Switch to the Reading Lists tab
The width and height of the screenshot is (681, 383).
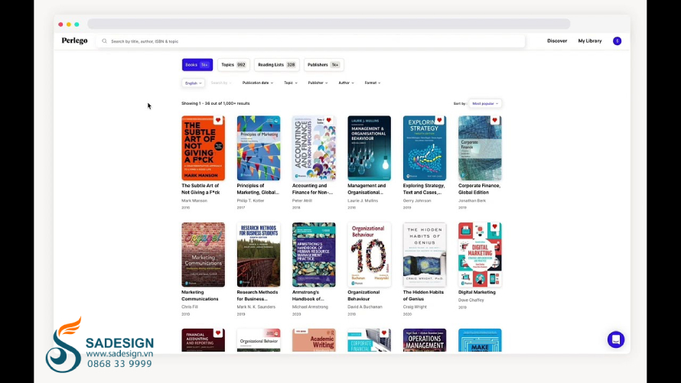click(277, 65)
